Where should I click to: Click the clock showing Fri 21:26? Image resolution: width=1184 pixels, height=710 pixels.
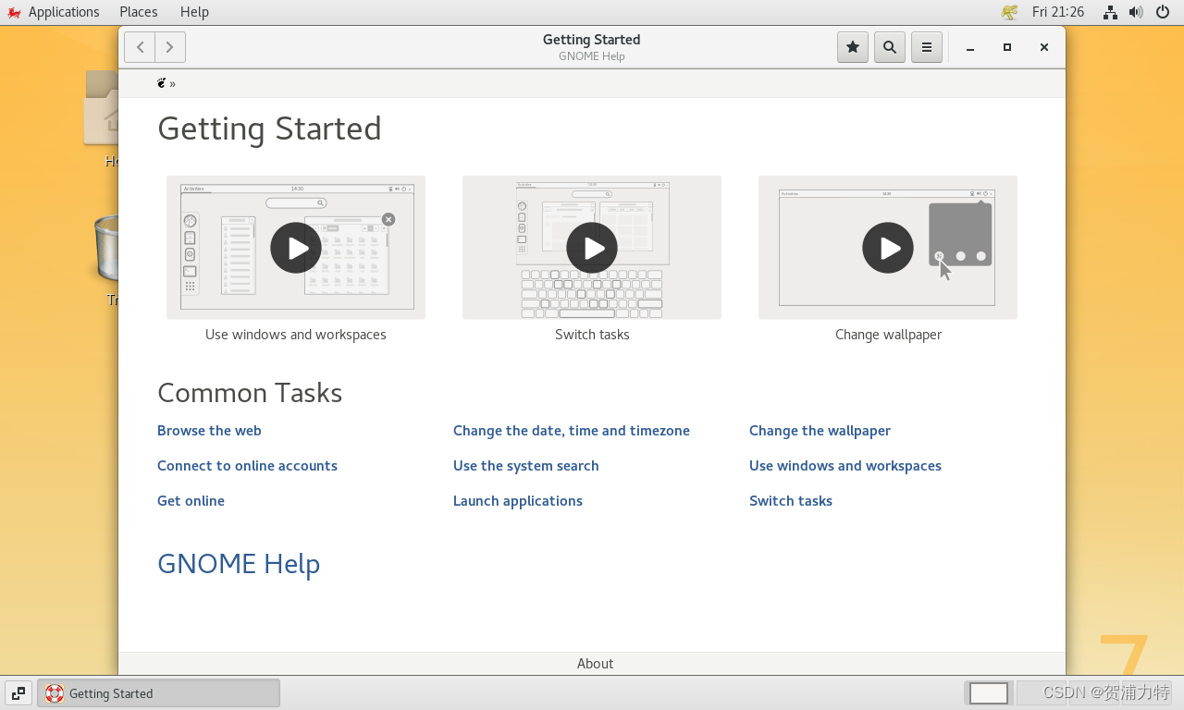[x=1058, y=12]
